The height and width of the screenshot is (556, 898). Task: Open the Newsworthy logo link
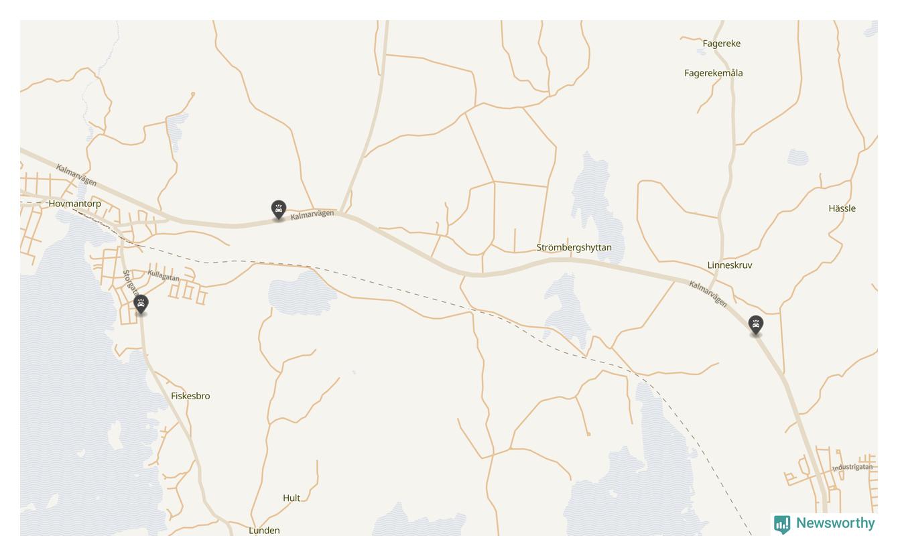click(x=824, y=524)
